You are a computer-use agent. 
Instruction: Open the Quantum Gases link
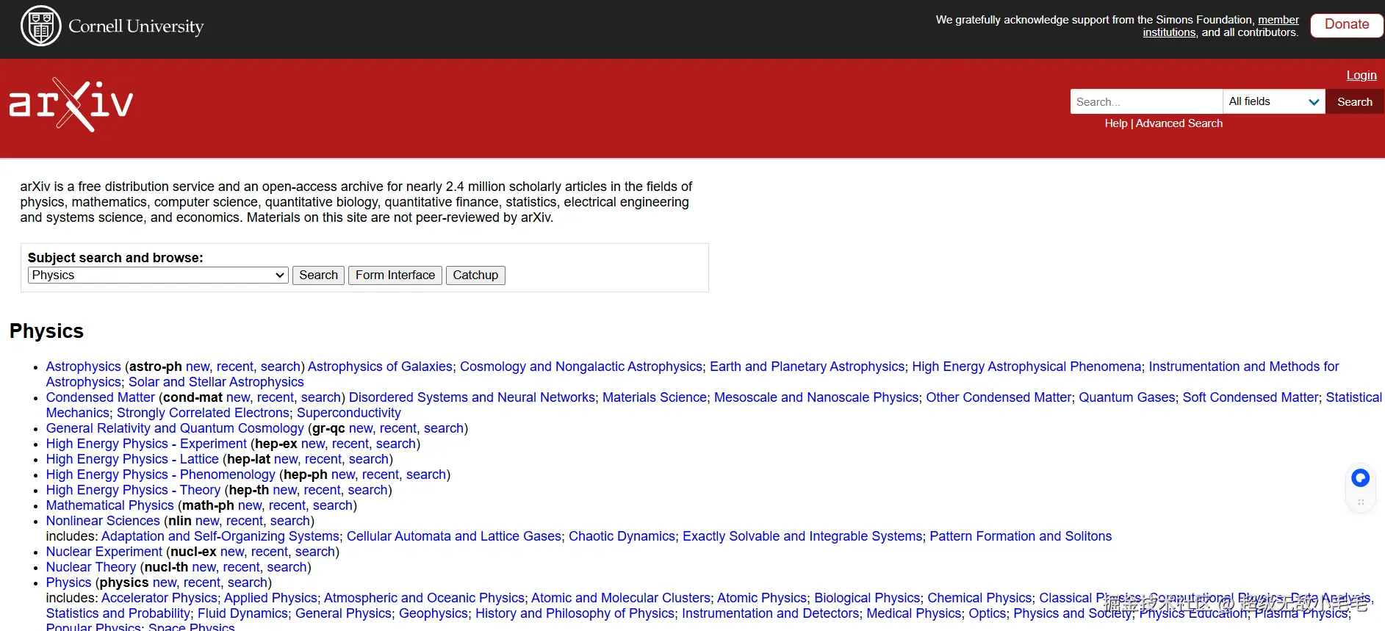(x=1127, y=397)
